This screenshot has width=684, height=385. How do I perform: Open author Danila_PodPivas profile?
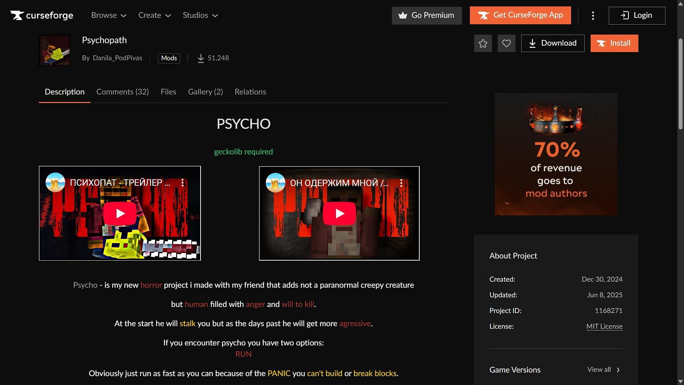point(117,58)
